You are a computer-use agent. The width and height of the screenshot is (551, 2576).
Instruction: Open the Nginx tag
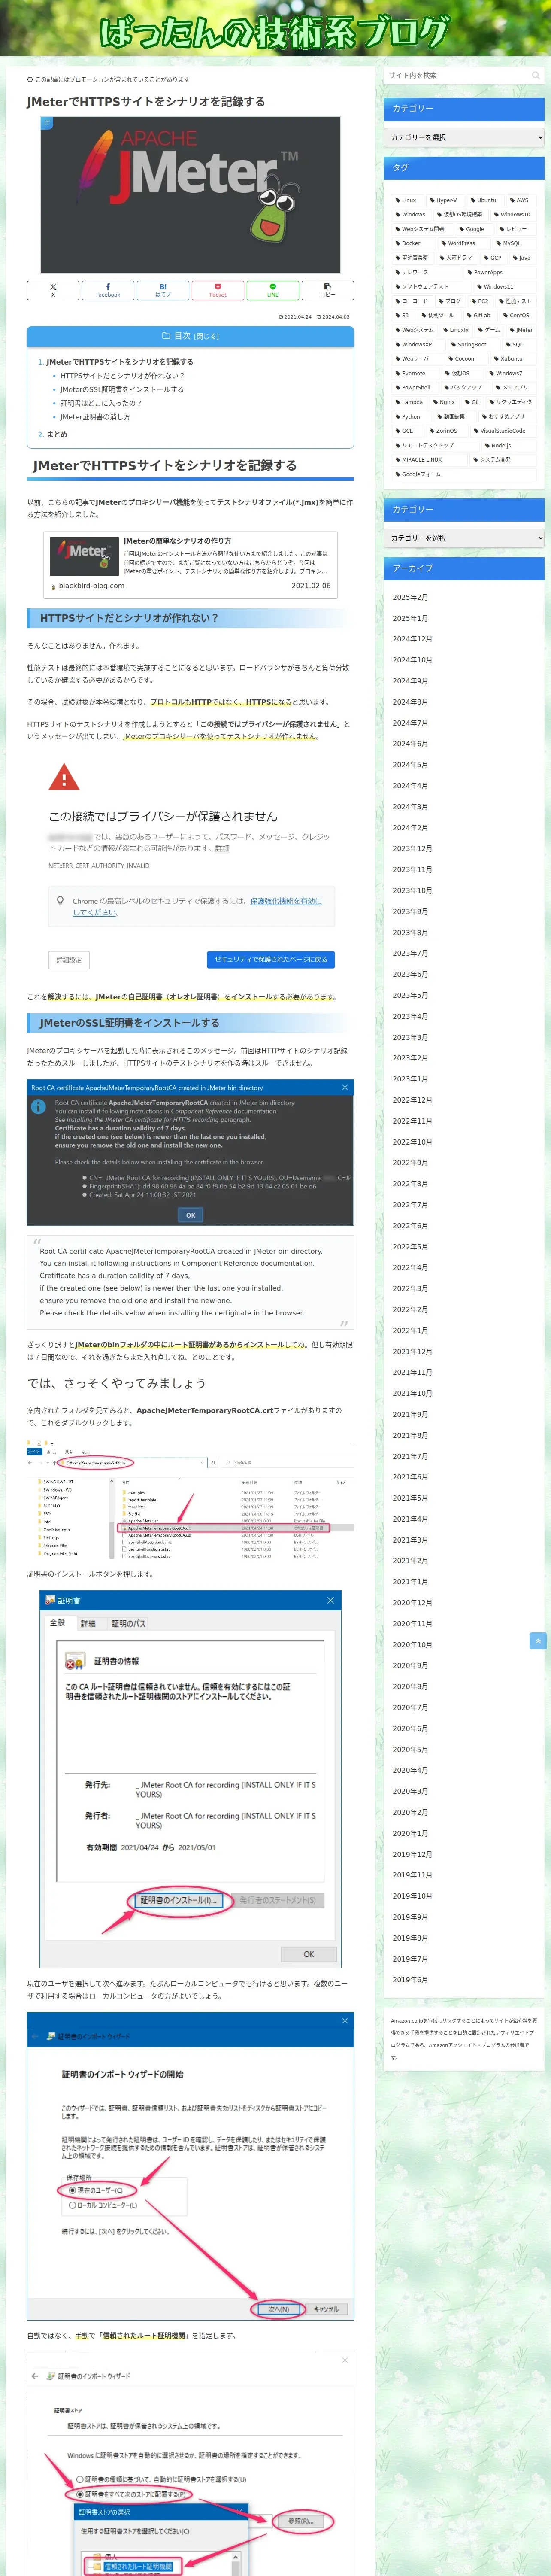tap(444, 402)
